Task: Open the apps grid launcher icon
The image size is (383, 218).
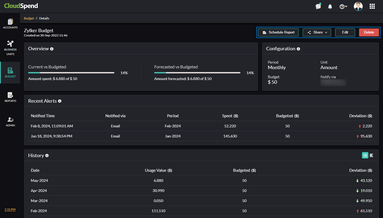Action: tap(372, 6)
